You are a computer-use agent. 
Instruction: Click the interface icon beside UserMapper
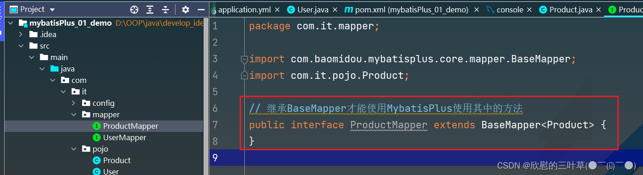(x=97, y=137)
